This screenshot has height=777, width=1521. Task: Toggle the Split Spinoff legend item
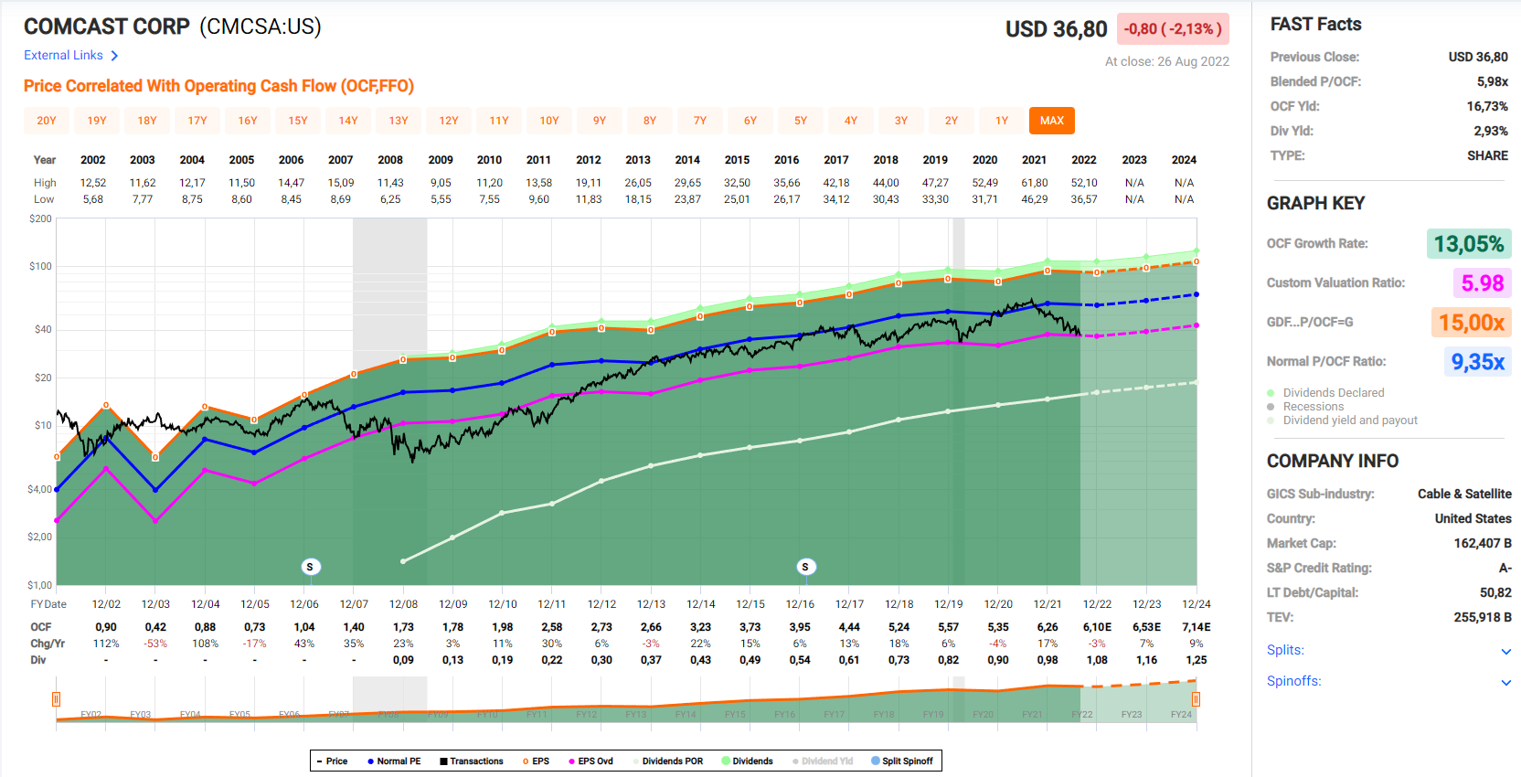[x=902, y=761]
